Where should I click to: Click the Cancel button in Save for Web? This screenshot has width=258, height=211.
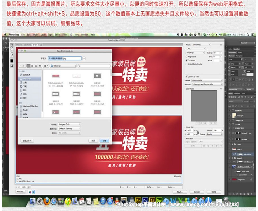pos(197,192)
